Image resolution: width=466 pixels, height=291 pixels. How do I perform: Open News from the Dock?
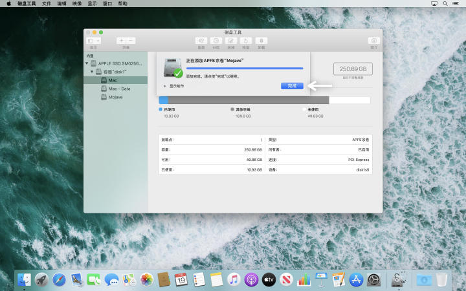coord(286,280)
